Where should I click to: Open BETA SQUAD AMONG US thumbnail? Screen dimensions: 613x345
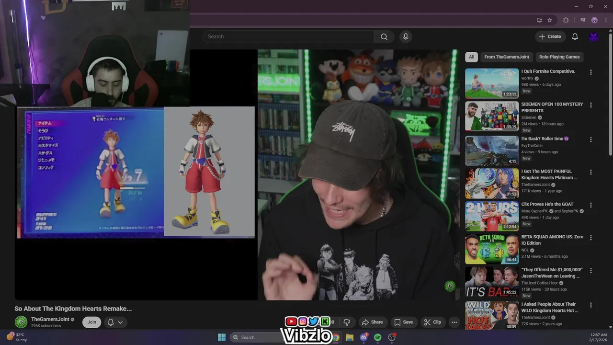[492, 249]
